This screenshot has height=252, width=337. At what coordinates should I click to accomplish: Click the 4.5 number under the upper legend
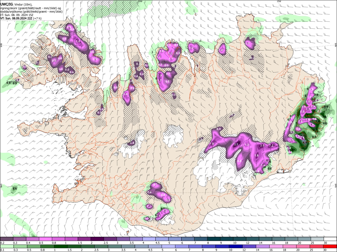(157, 243)
